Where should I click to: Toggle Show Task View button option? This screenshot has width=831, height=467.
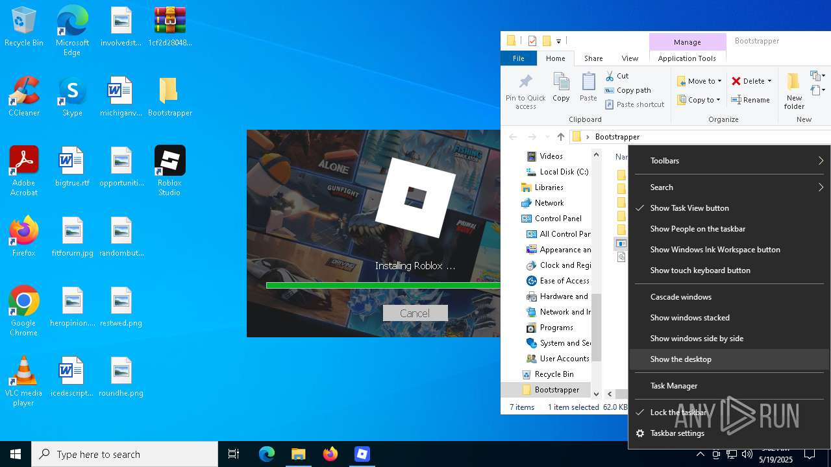tap(730, 208)
